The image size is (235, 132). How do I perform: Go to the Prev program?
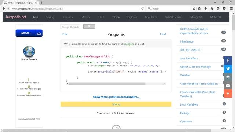65,34
